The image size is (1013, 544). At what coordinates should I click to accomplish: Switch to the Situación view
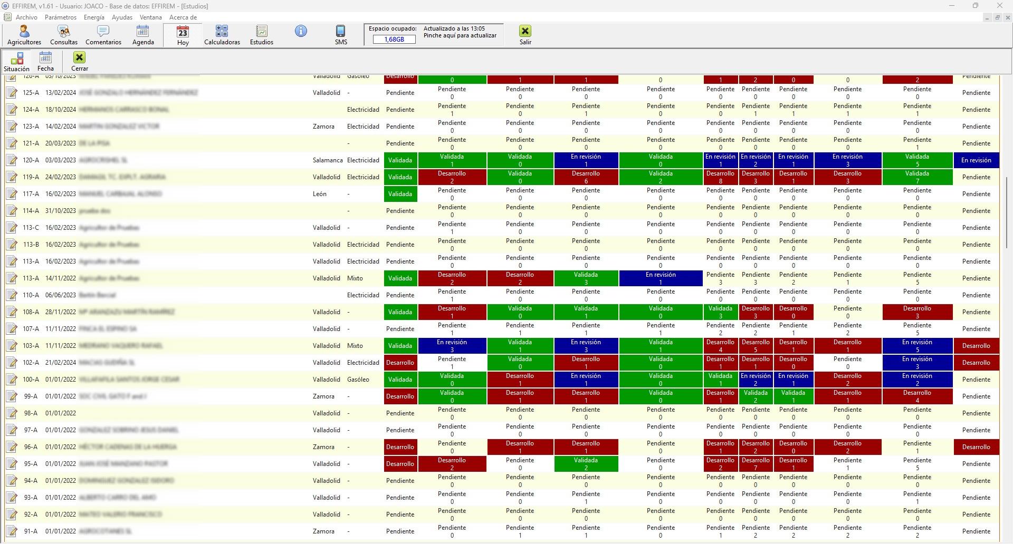tap(17, 61)
